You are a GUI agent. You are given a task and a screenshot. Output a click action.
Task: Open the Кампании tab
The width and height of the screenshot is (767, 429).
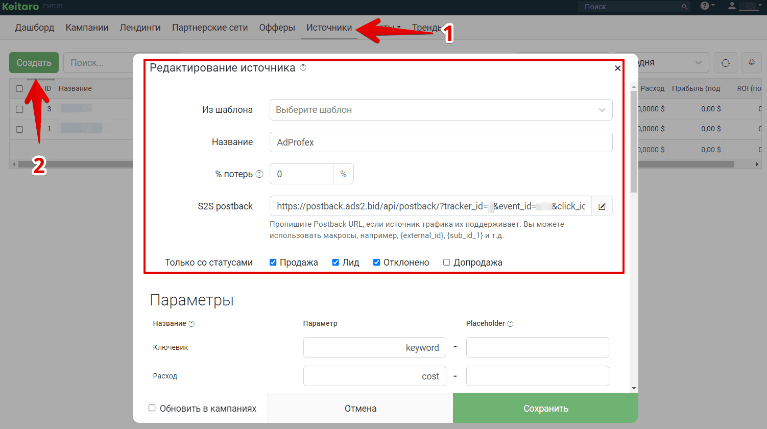[x=87, y=28]
